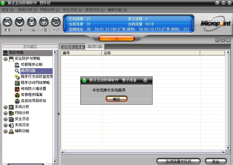This screenshot has width=233, height=165.
Task: Select 自启动项回收站 tree item
Action: [x=34, y=101]
